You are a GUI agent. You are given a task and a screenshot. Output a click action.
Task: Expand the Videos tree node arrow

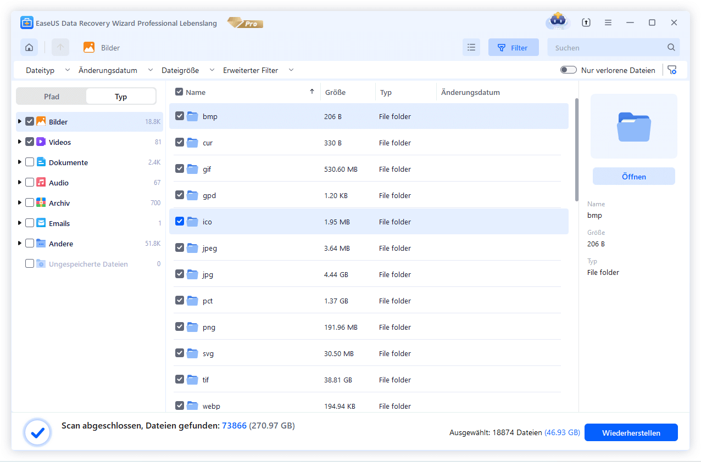click(x=20, y=142)
